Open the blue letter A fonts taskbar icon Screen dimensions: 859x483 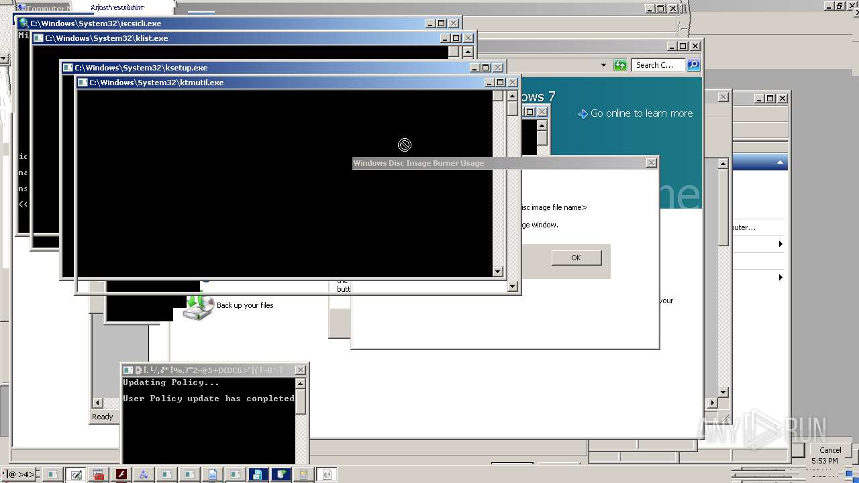pos(144,474)
